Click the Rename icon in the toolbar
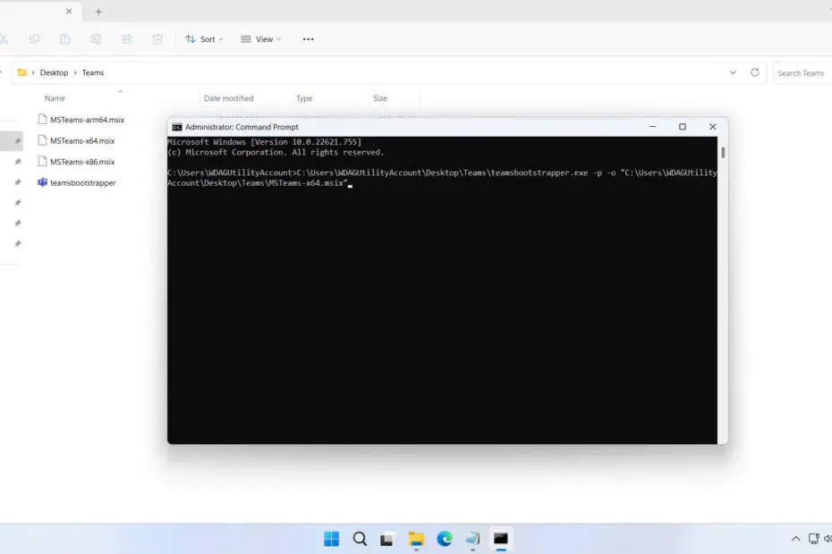 click(95, 39)
